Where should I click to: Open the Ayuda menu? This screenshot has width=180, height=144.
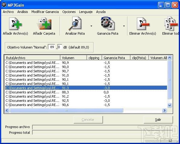(x=101, y=12)
